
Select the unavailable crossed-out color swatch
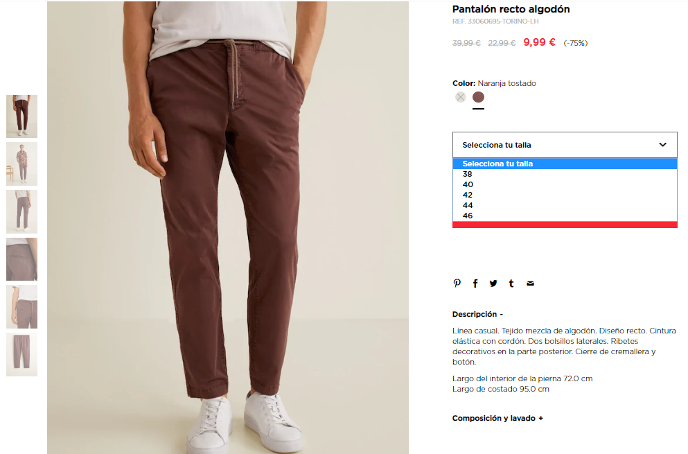coord(460,97)
